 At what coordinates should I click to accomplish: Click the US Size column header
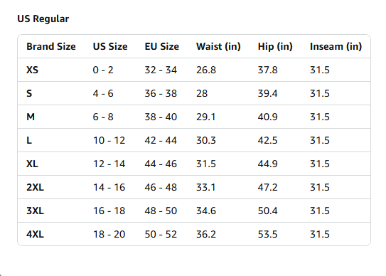point(110,46)
